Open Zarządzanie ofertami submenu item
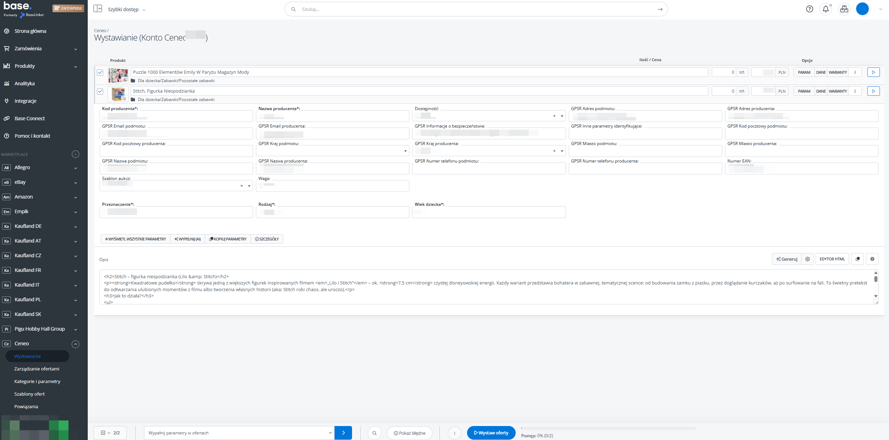This screenshot has width=889, height=440. click(x=37, y=369)
